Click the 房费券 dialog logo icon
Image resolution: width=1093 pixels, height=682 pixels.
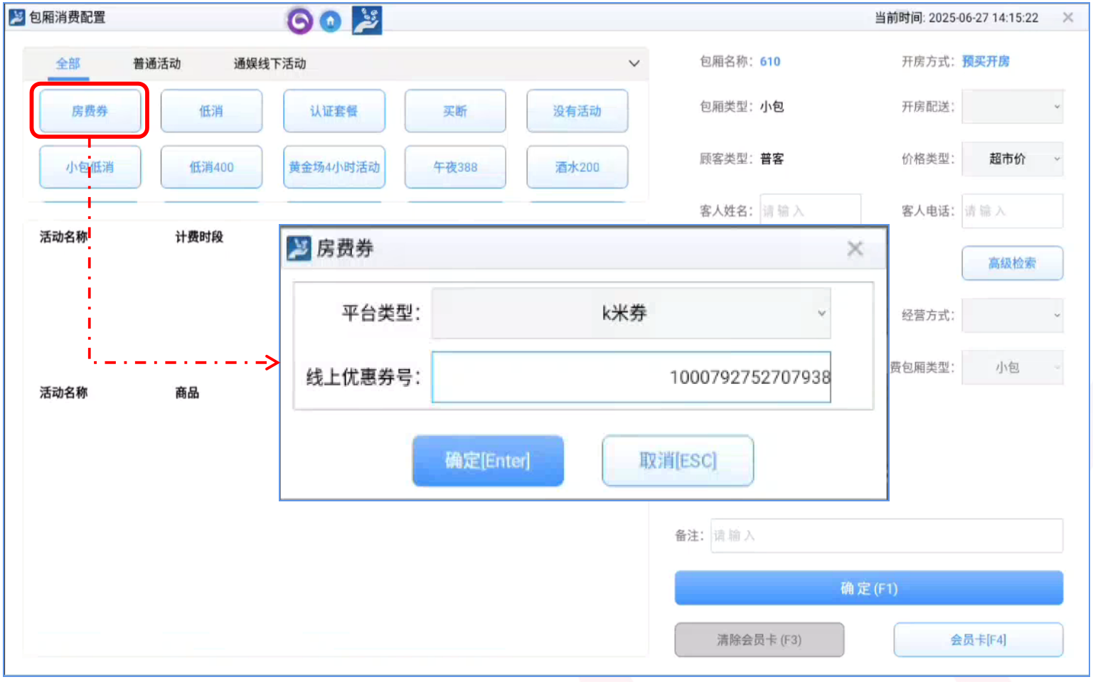pos(299,248)
